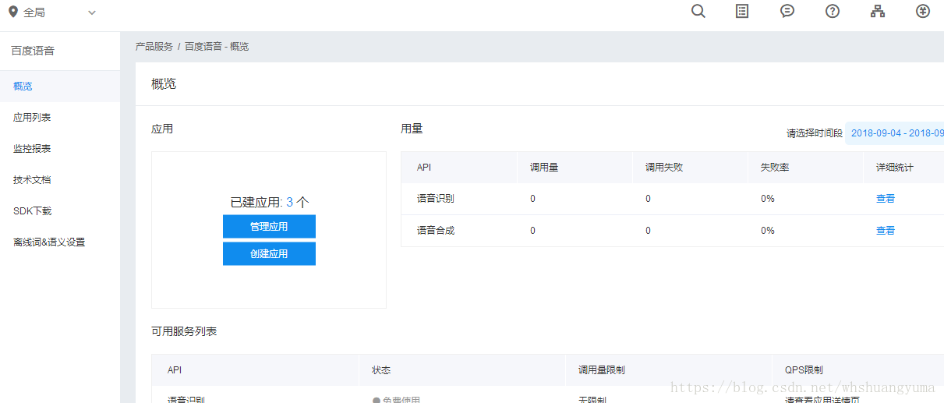Open the message chat bubble icon
The width and height of the screenshot is (944, 403).
(787, 12)
